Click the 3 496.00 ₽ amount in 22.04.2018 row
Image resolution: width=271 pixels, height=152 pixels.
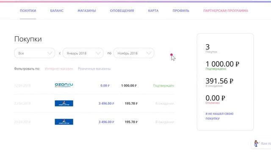pyautogui.click(x=106, y=103)
